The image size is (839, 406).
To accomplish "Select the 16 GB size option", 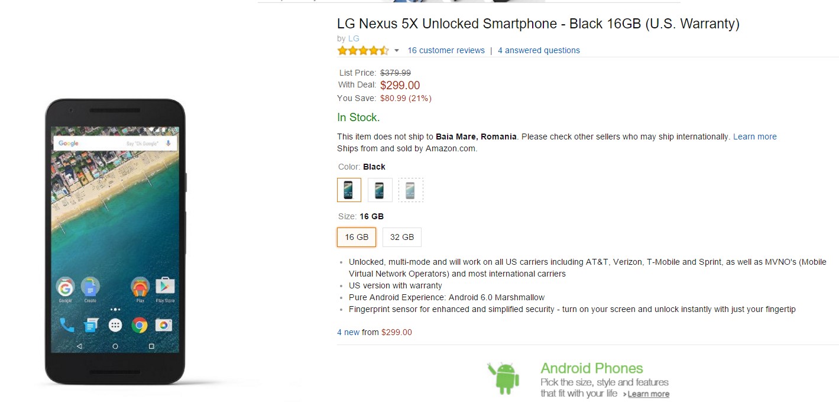I will pos(357,237).
